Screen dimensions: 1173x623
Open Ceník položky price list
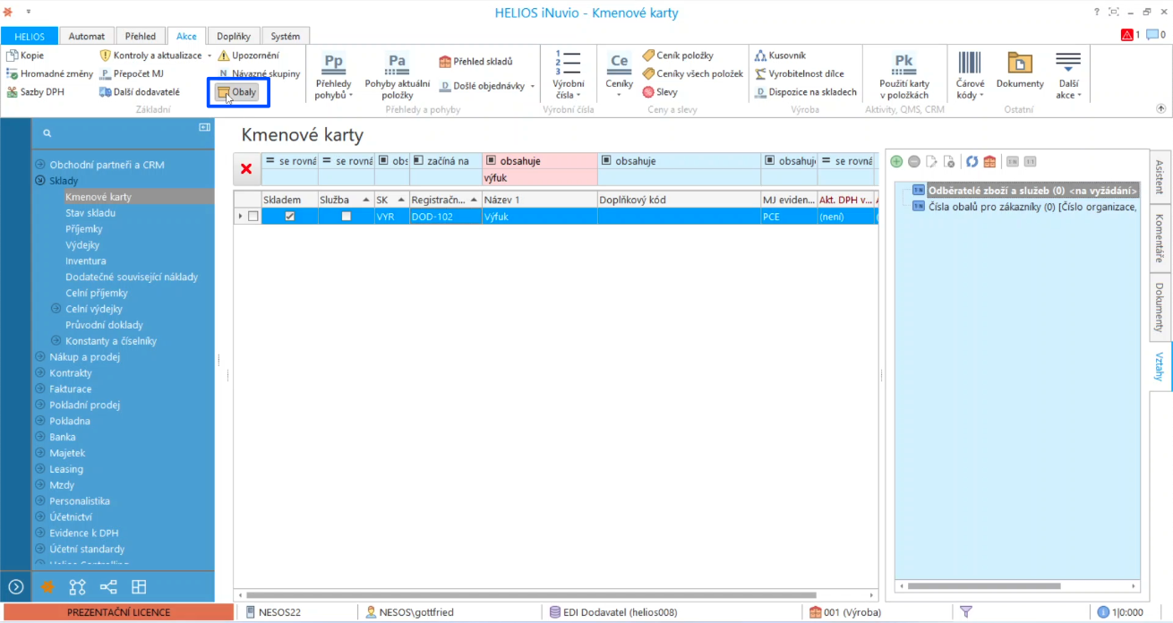pyautogui.click(x=678, y=55)
